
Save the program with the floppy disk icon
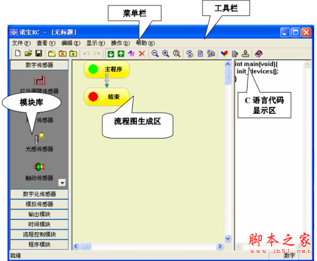pyautogui.click(x=39, y=53)
